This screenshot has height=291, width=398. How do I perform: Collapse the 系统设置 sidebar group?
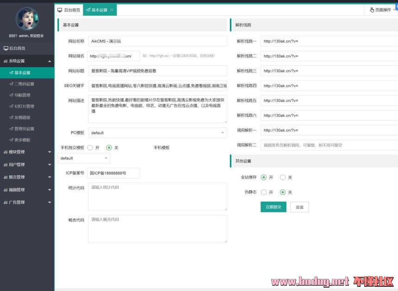pos(27,61)
